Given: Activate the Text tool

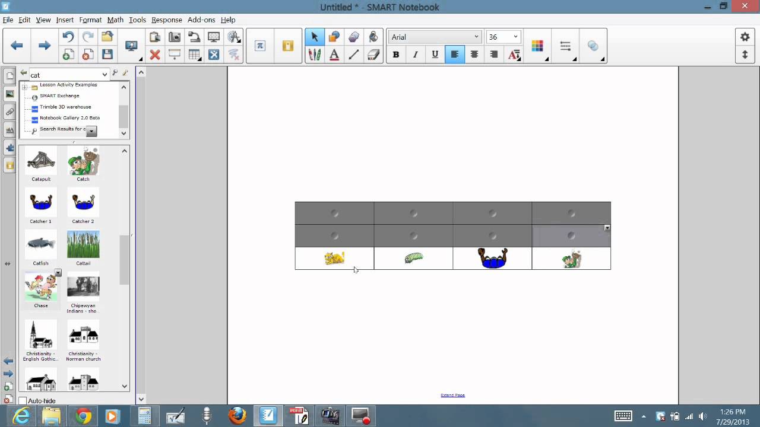Looking at the screenshot, I should coord(334,55).
